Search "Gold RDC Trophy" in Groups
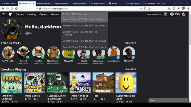This screenshot has width=191, height=107. click(x=84, y=41)
